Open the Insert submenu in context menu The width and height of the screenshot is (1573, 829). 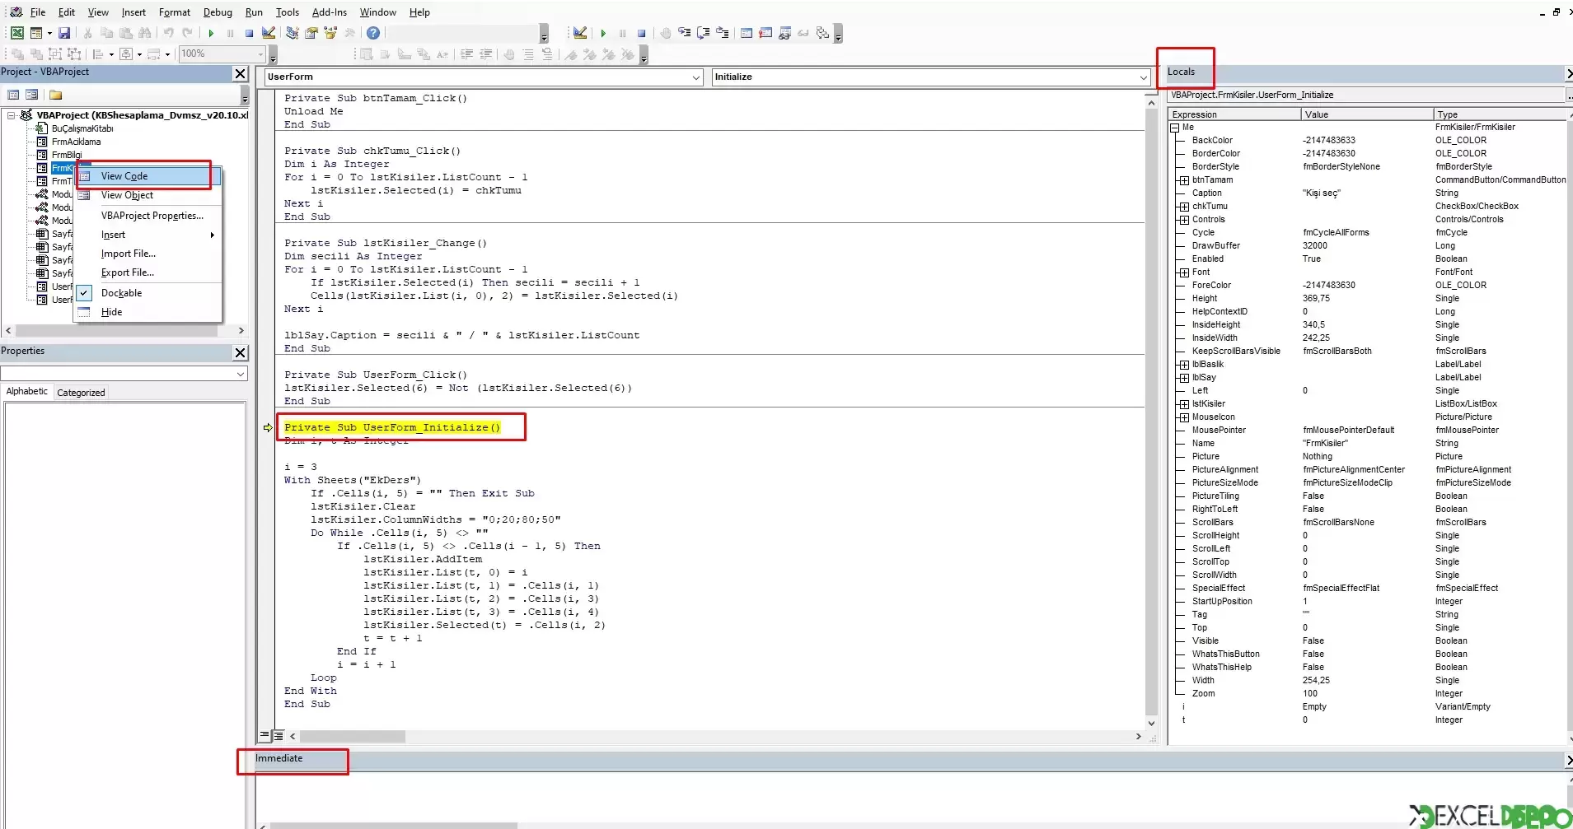coord(149,235)
